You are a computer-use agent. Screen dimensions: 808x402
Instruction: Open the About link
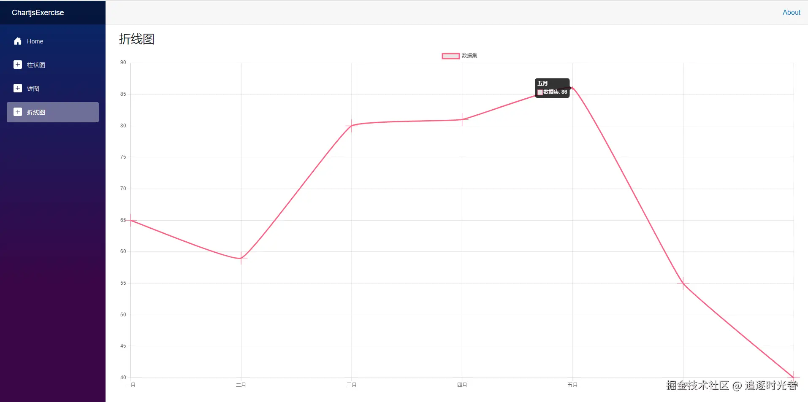[791, 12]
